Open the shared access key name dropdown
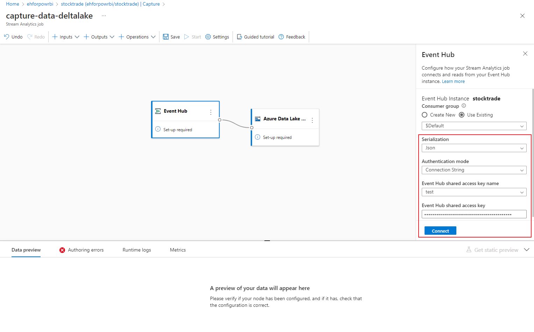The width and height of the screenshot is (534, 332). [474, 192]
